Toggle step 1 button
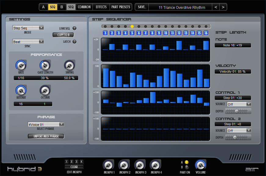The image size is (266, 176). click(x=105, y=33)
